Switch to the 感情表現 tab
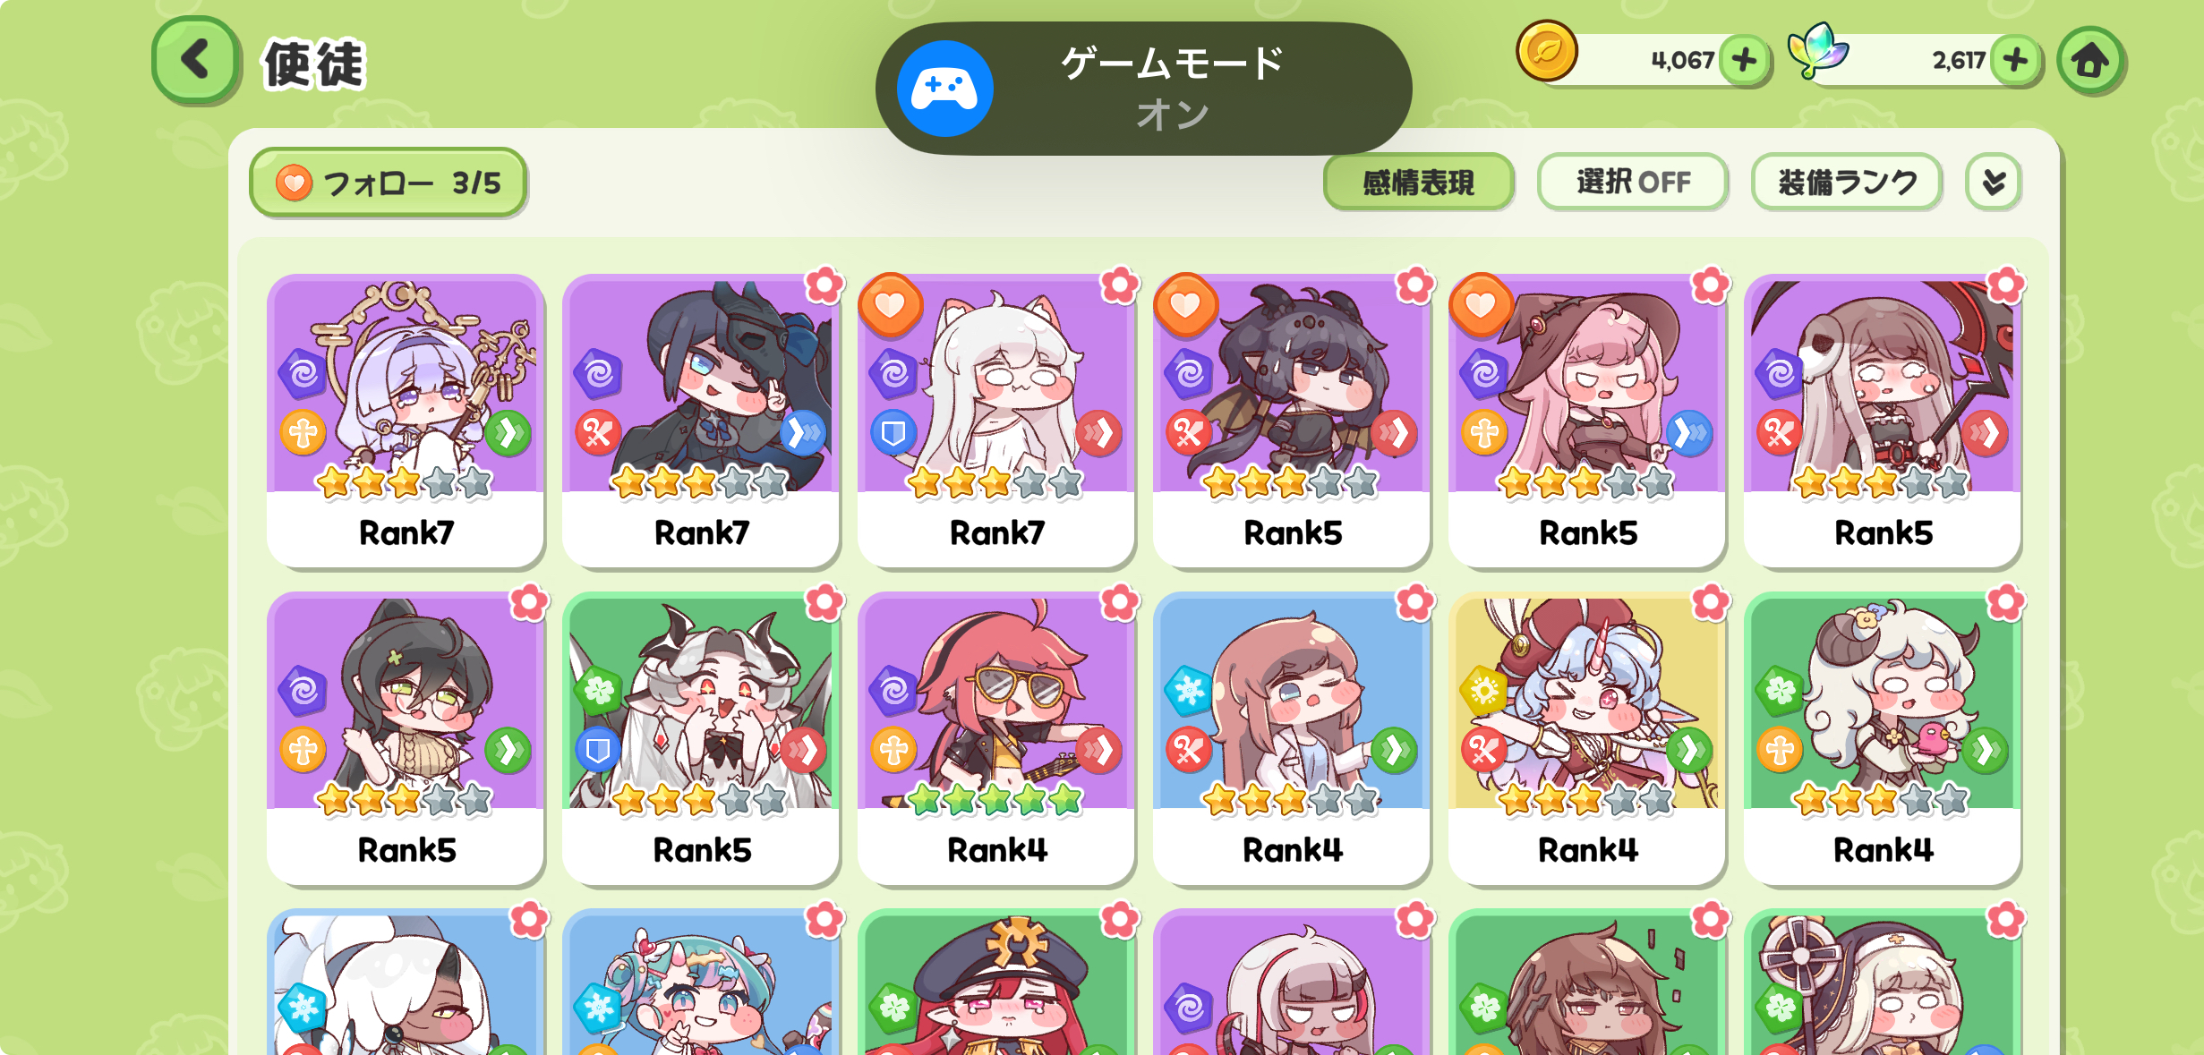Viewport: 2204px width, 1055px height. click(x=1418, y=183)
